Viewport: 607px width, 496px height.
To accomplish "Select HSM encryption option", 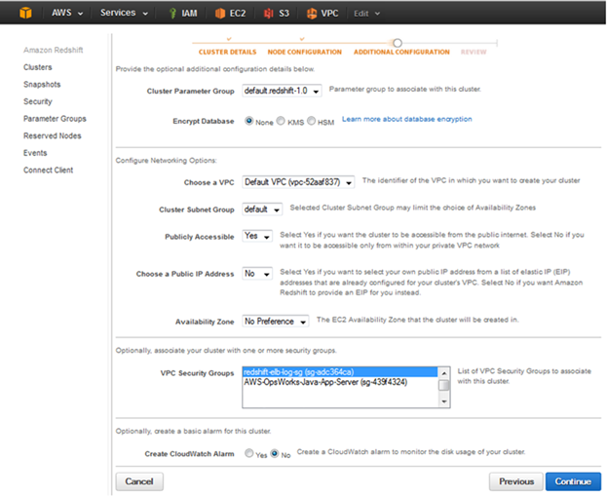I will 311,121.
